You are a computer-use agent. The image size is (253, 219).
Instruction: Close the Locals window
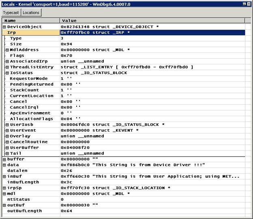tap(249, 3)
